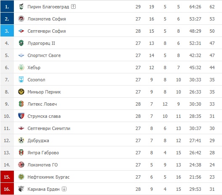Click the Пирин Благоевград club crest

pyautogui.click(x=21, y=7)
